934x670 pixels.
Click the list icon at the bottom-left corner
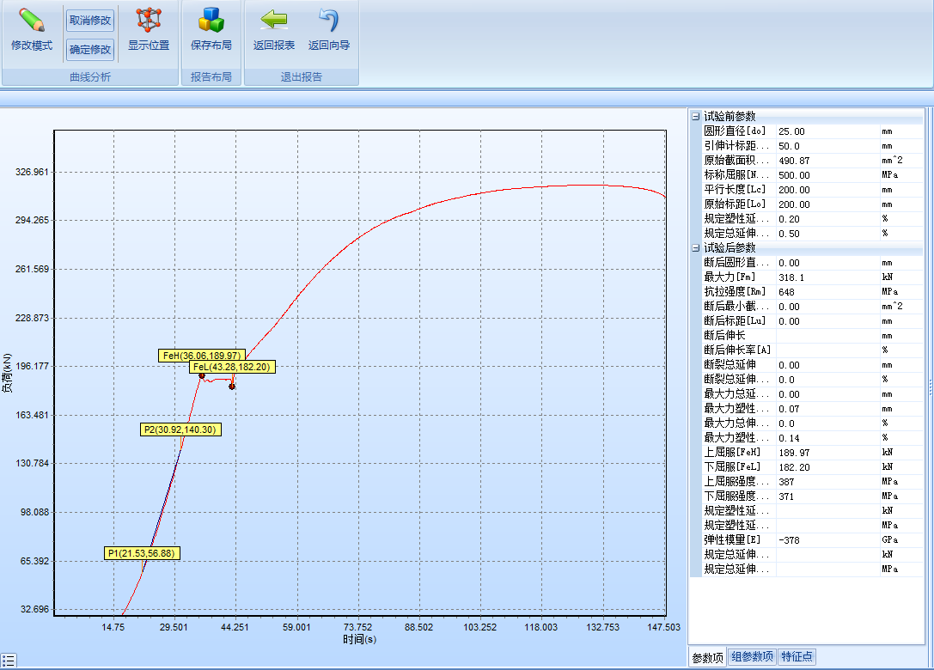[x=9, y=661]
